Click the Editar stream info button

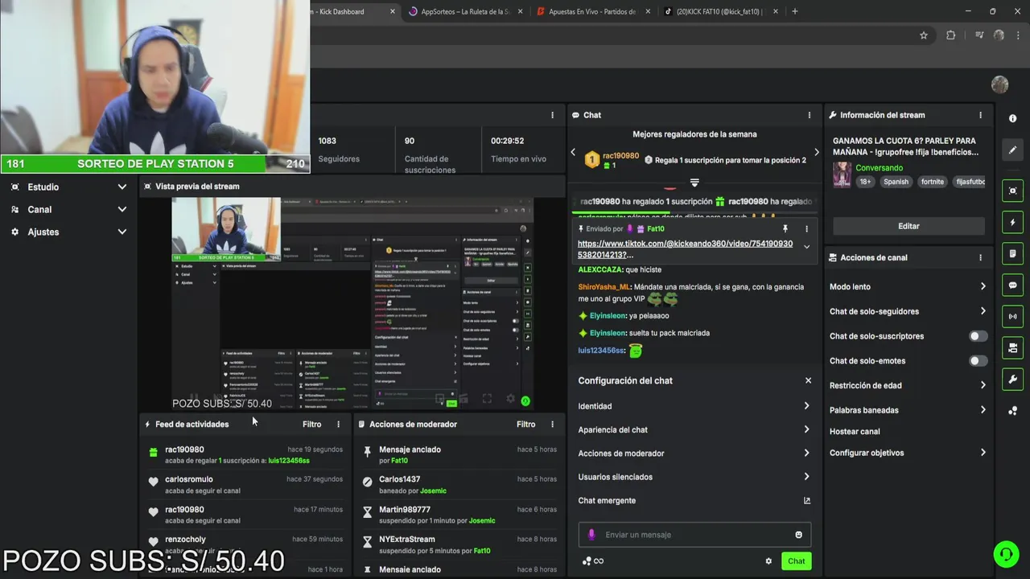click(x=908, y=226)
